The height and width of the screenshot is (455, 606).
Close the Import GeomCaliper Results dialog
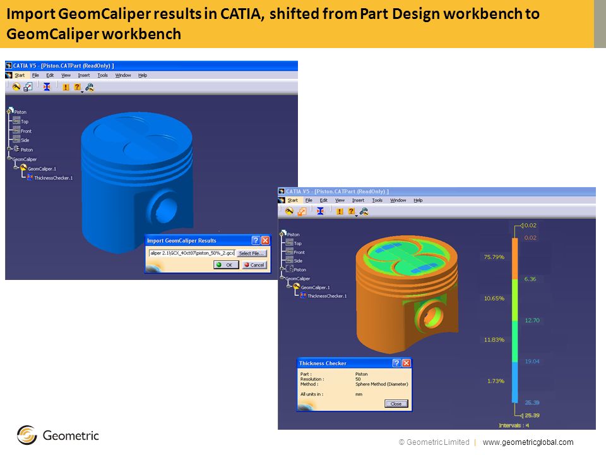[x=266, y=240]
